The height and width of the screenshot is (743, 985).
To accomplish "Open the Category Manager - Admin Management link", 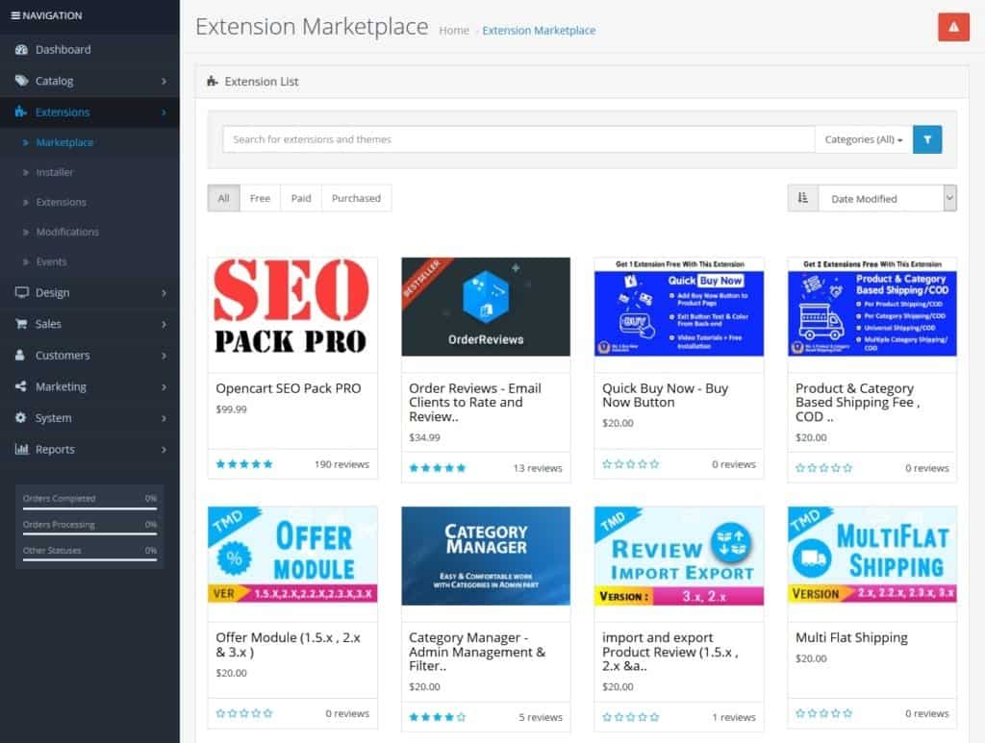I will pos(477,652).
